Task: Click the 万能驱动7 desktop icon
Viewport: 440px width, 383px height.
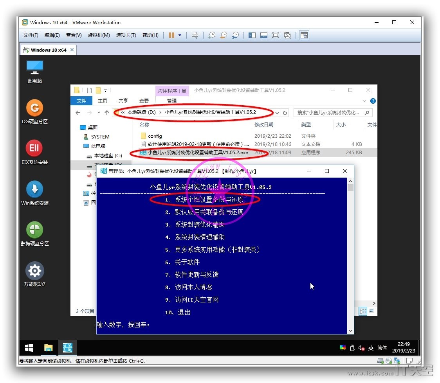Action: [x=34, y=274]
